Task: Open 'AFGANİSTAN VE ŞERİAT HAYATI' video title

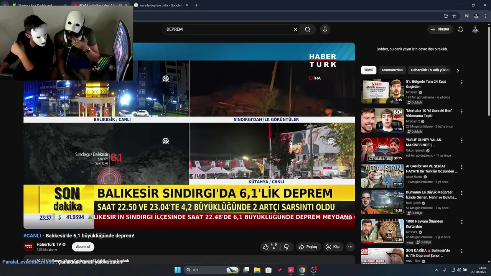Action: pyautogui.click(x=432, y=169)
